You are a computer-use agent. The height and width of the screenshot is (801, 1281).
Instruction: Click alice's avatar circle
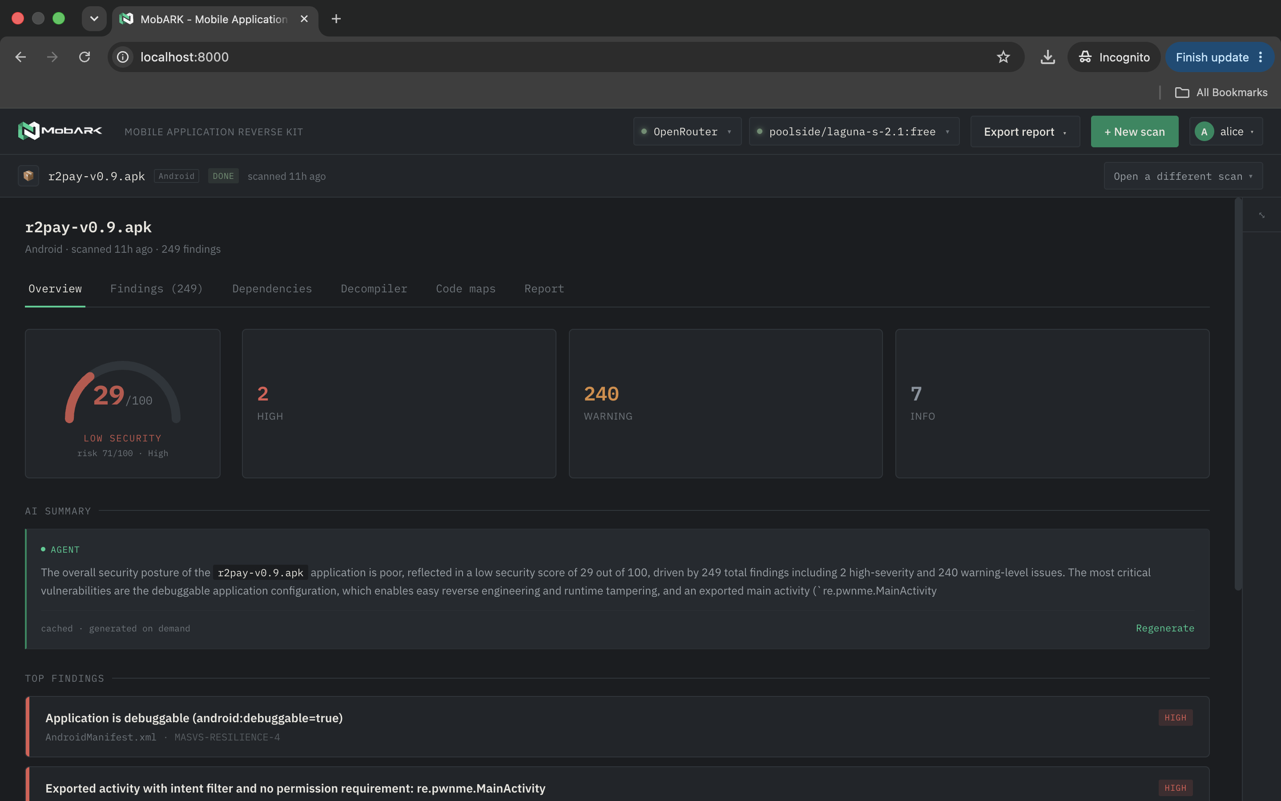(x=1204, y=132)
